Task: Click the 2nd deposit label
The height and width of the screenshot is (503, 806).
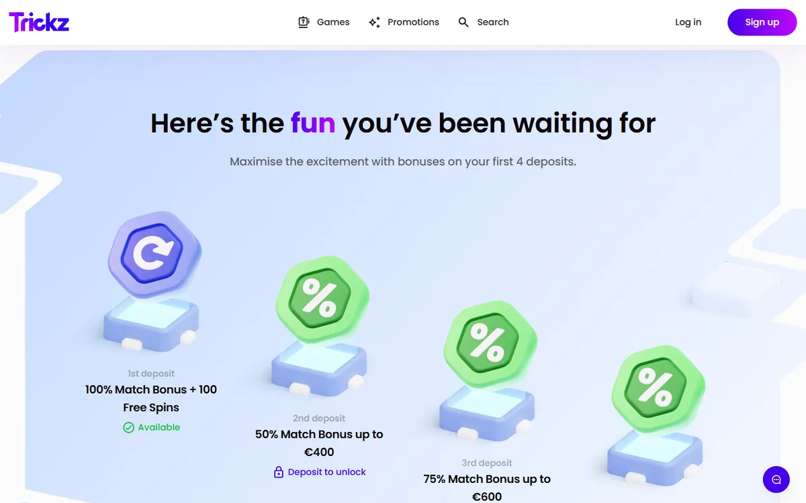Action: [319, 418]
